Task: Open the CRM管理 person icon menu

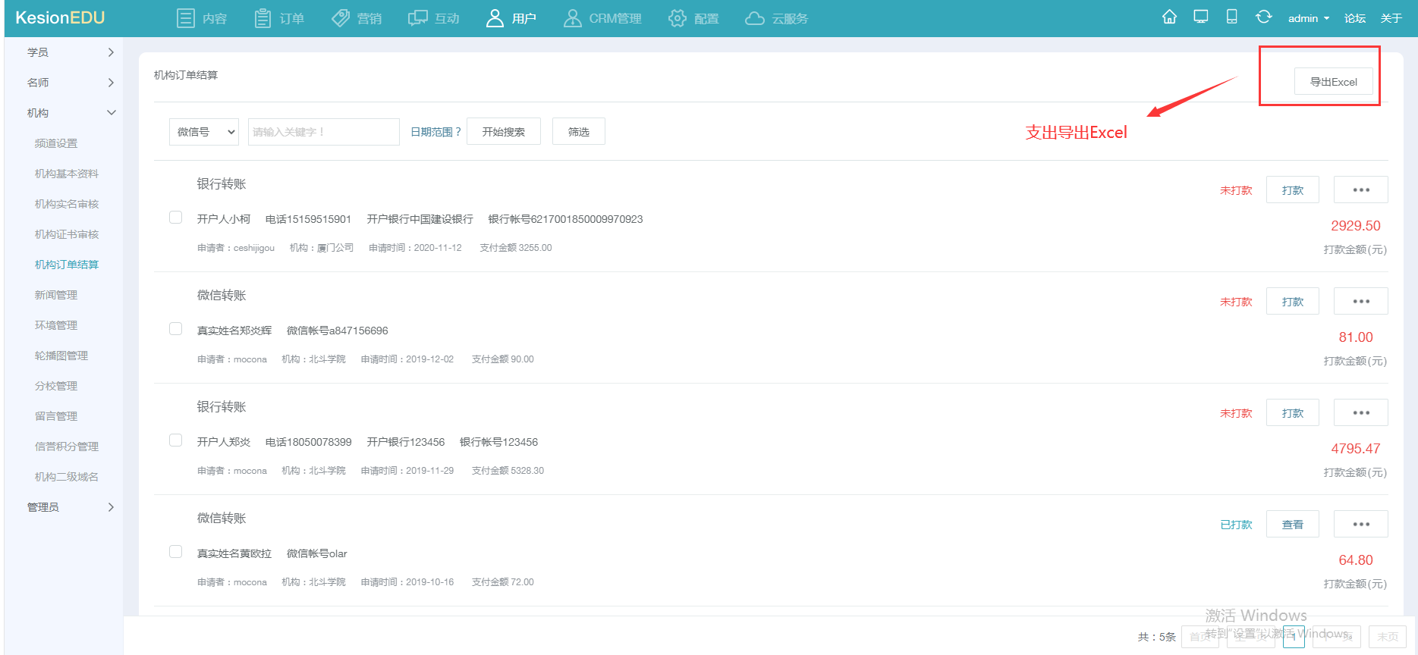Action: (x=602, y=18)
